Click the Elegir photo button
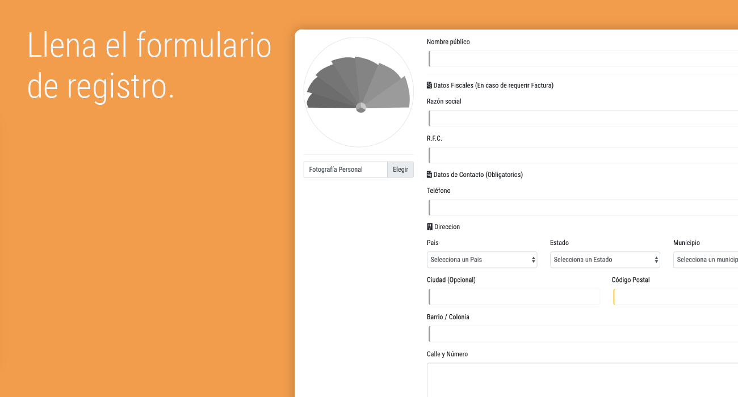738x397 pixels. coord(400,170)
